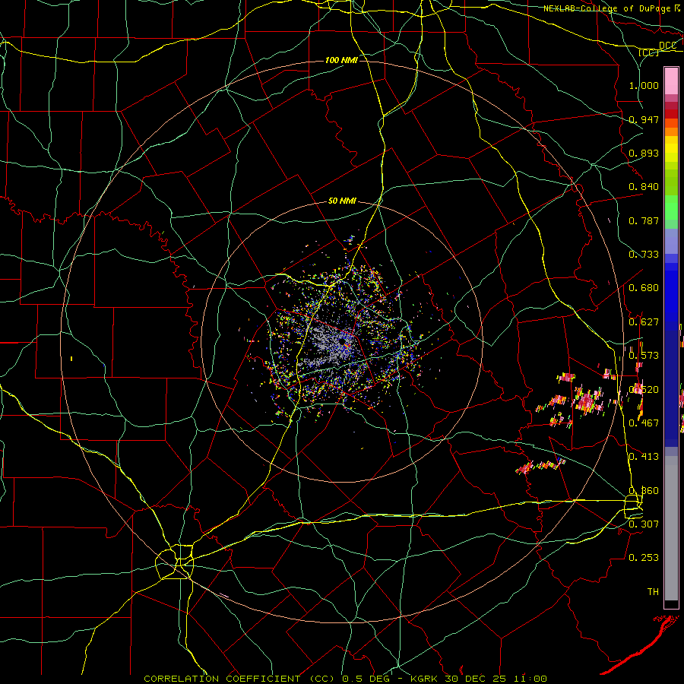Click the KGRK station identifier
The image size is (684, 684).
click(x=426, y=679)
